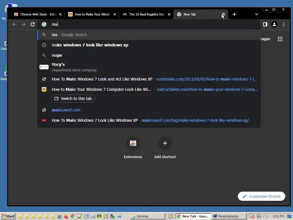The image size is (293, 220).
Task: Open the side panel icon
Action: point(265,24)
